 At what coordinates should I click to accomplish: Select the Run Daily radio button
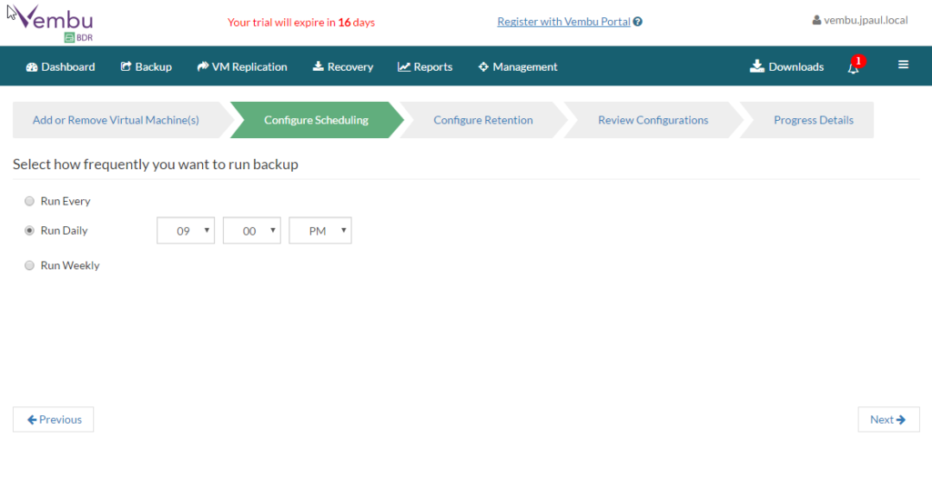29,231
